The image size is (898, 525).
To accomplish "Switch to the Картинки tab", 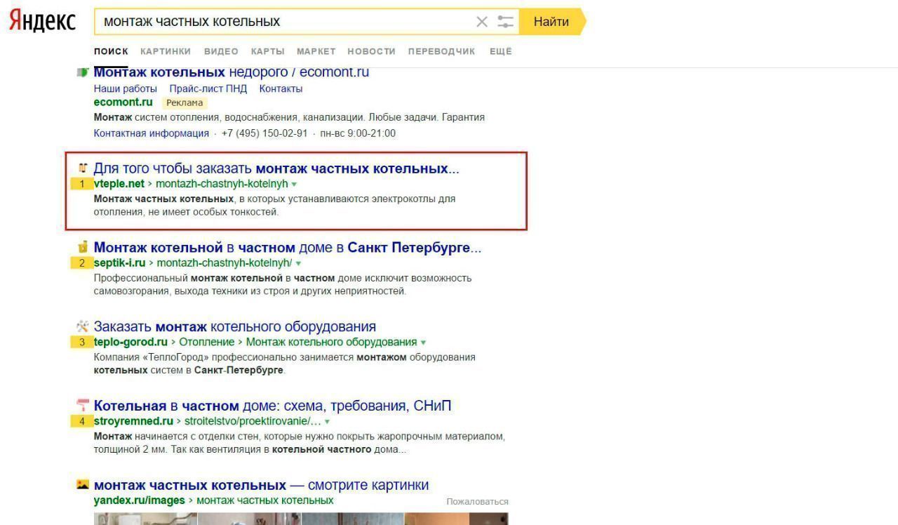I will click(166, 51).
